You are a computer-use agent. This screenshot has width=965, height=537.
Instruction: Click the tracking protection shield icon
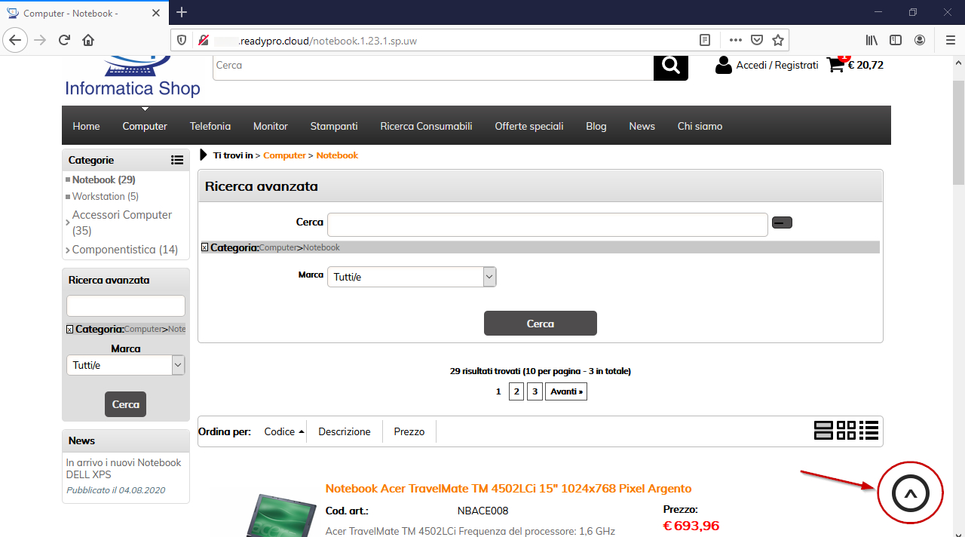coord(181,40)
